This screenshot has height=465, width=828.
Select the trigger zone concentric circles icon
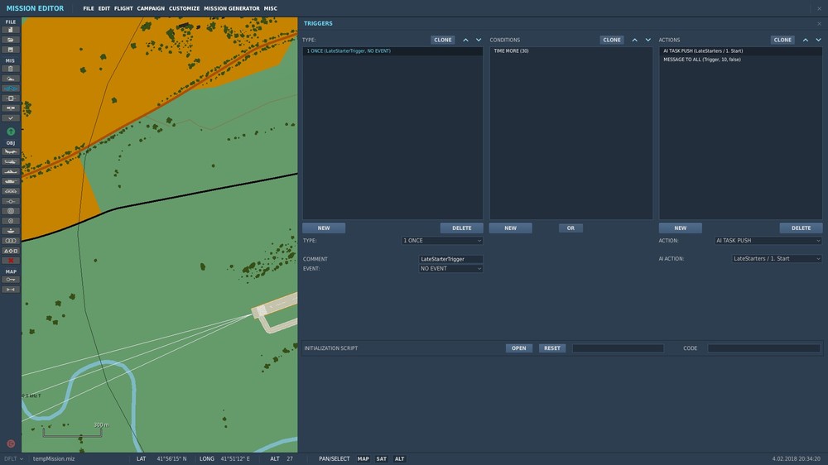10,211
